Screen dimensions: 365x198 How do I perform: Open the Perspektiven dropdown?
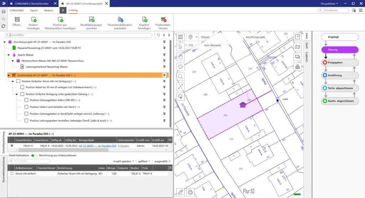(330, 4)
